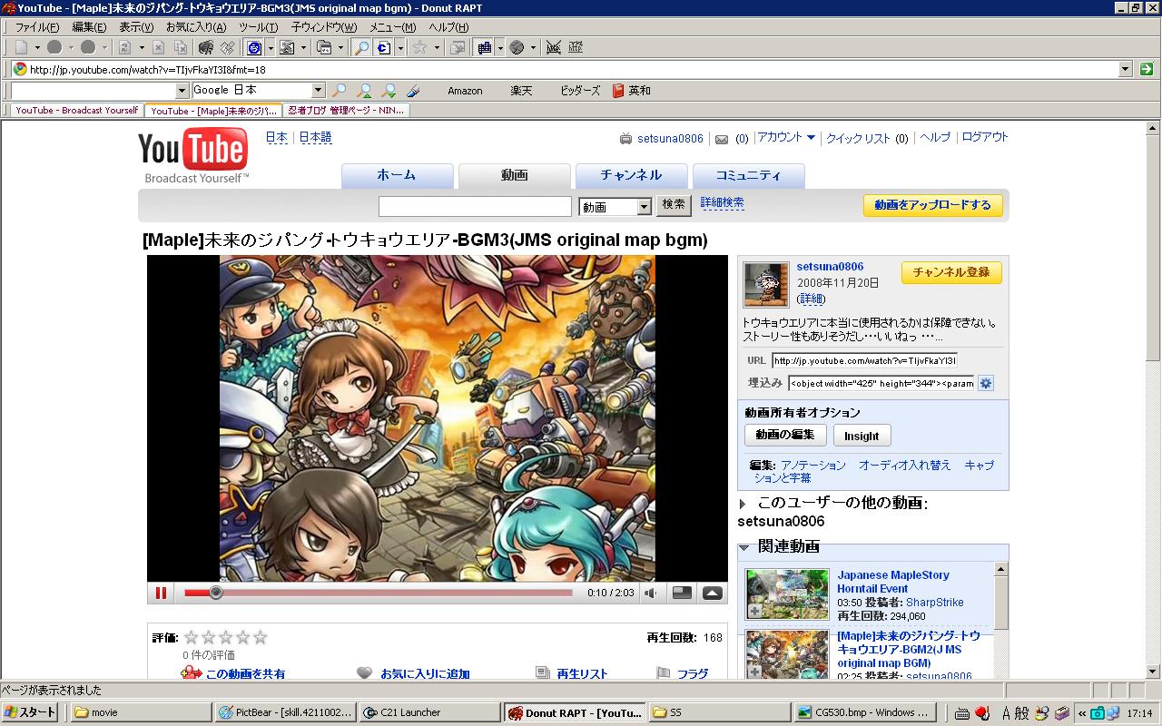
Task: Subscribe with the チャンネル登録 button
Action: [951, 272]
